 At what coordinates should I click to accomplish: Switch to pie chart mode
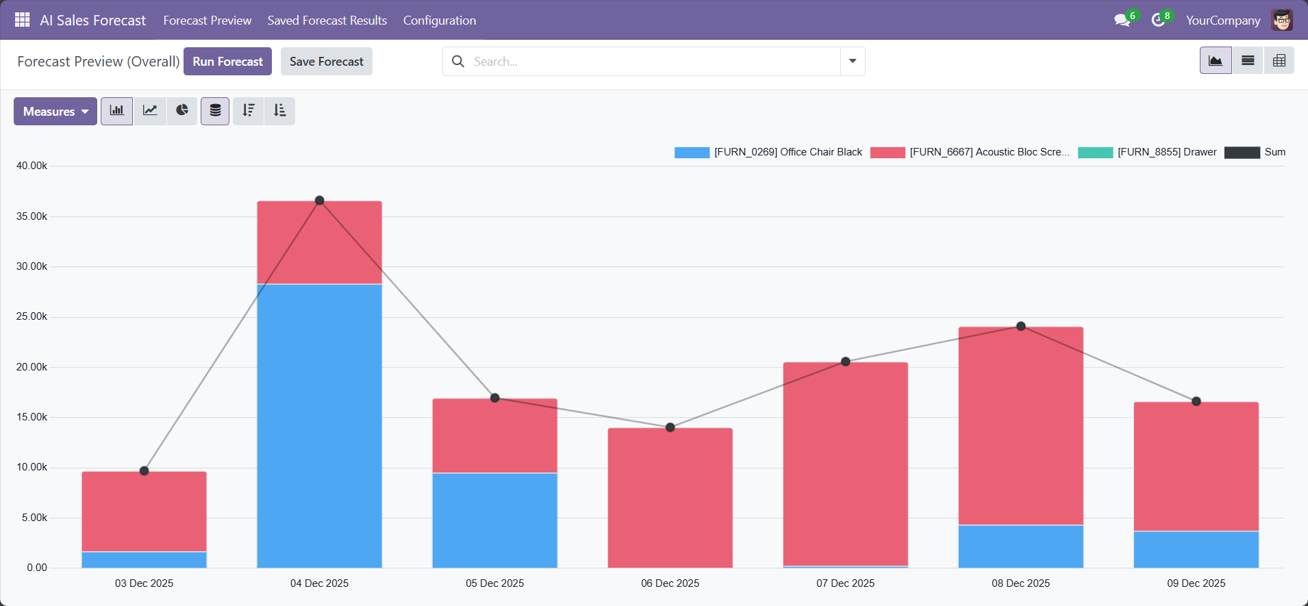(182, 111)
